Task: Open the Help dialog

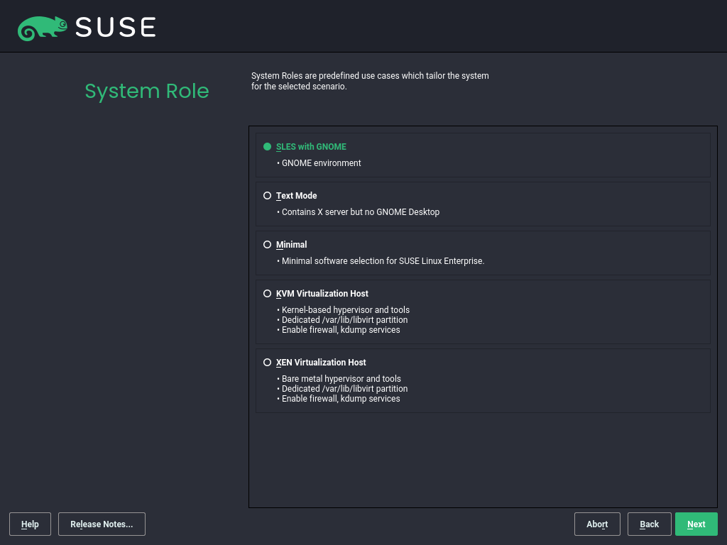Action: 30,524
